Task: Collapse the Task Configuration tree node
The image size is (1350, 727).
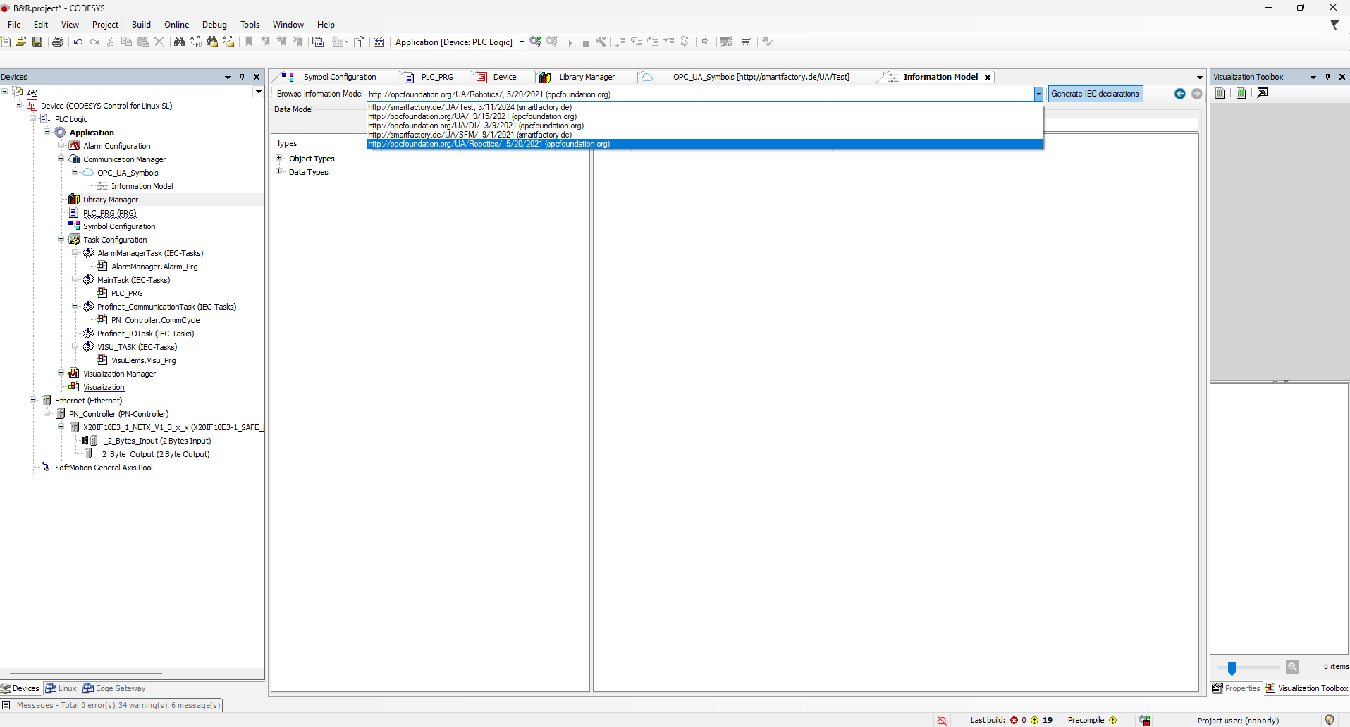Action: (x=61, y=240)
